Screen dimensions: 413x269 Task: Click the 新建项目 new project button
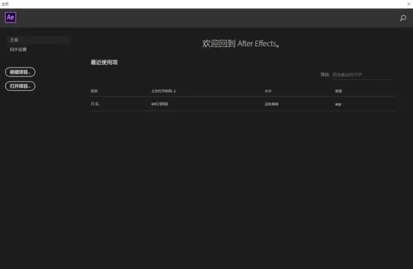point(20,72)
